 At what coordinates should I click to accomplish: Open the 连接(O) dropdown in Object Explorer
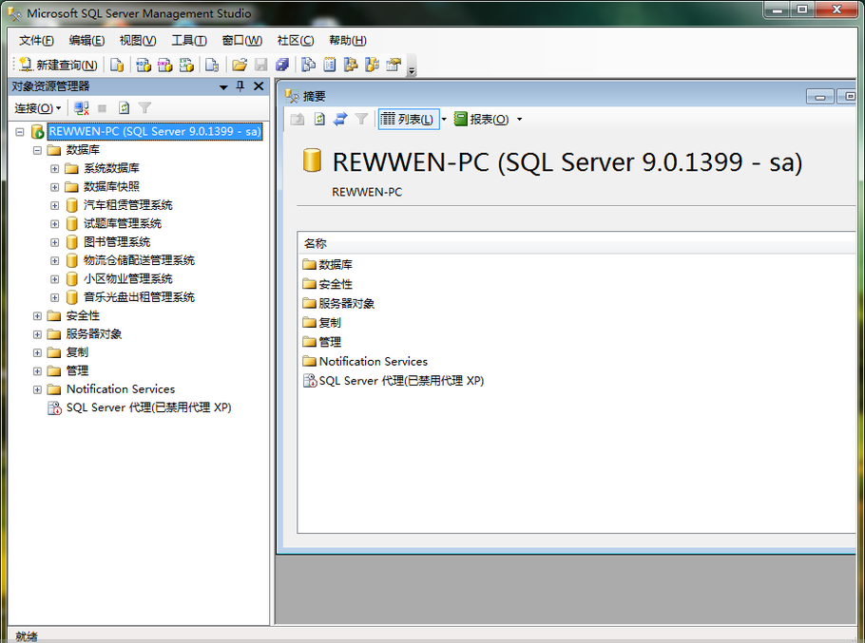tap(37, 108)
